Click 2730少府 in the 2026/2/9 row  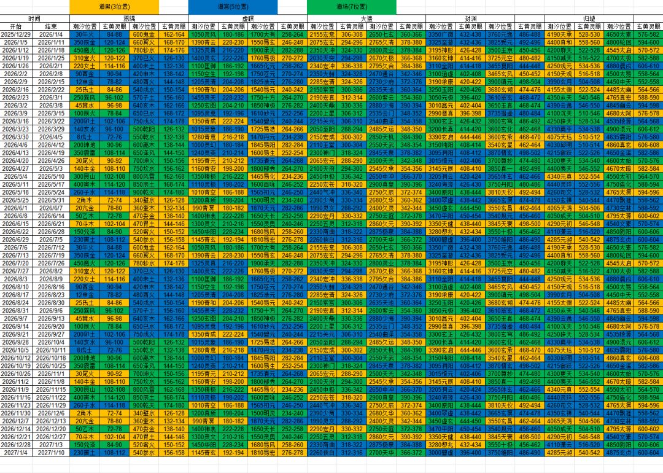click(381, 82)
